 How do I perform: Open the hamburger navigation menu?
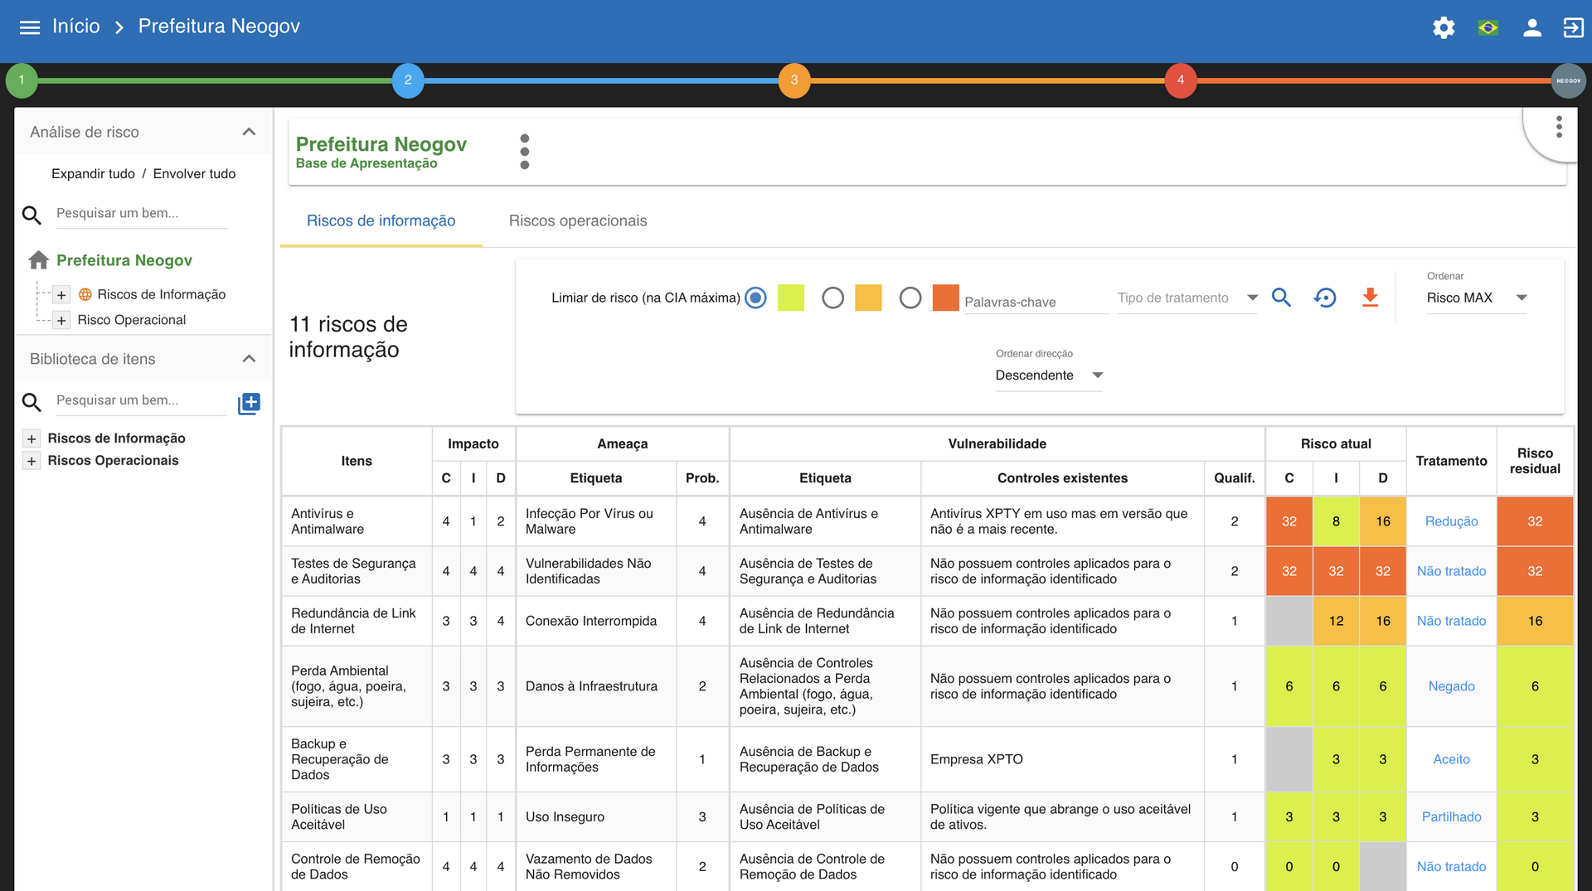pos(30,27)
